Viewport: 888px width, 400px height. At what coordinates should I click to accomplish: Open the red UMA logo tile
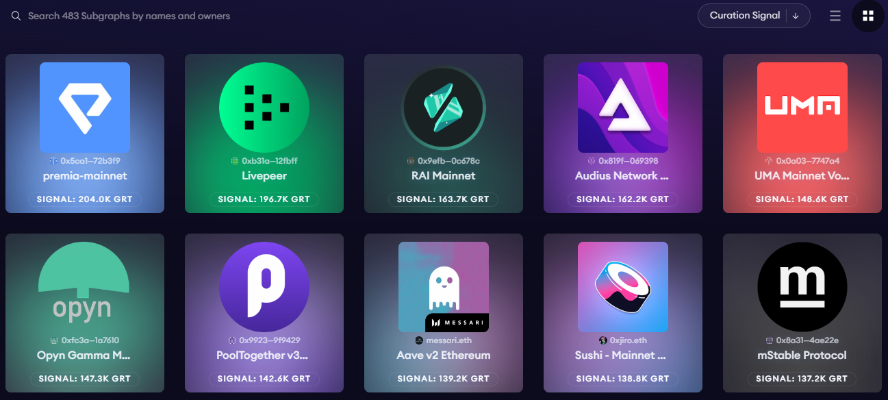[802, 108]
